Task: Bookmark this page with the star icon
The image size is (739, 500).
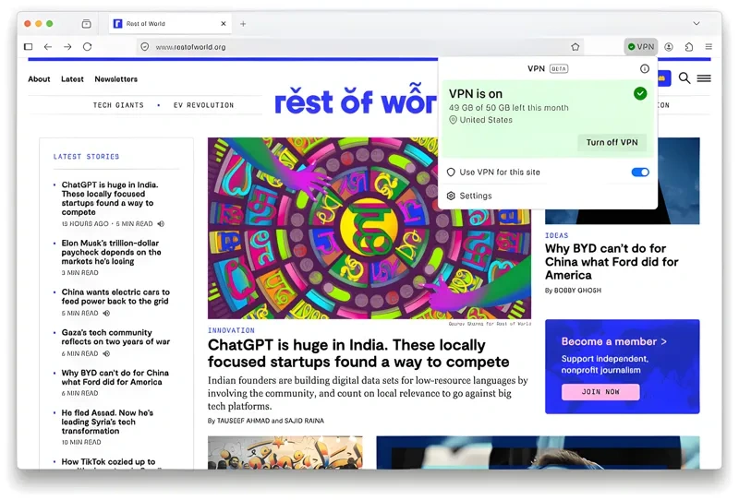Action: (575, 46)
